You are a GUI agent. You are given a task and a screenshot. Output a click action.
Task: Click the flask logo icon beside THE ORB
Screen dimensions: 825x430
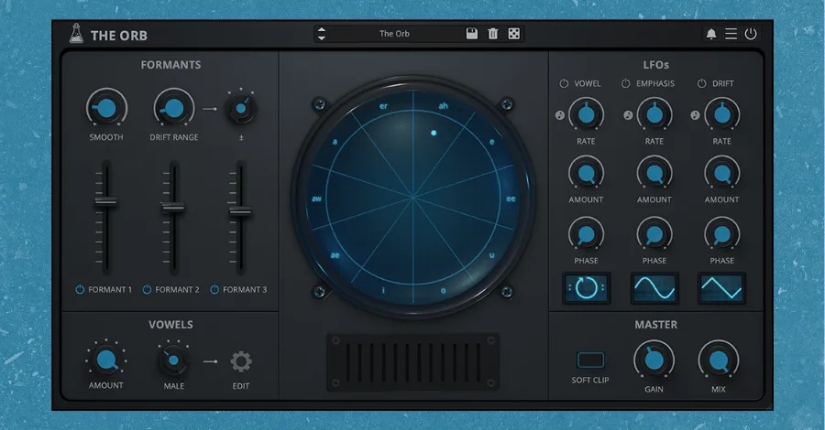[76, 34]
